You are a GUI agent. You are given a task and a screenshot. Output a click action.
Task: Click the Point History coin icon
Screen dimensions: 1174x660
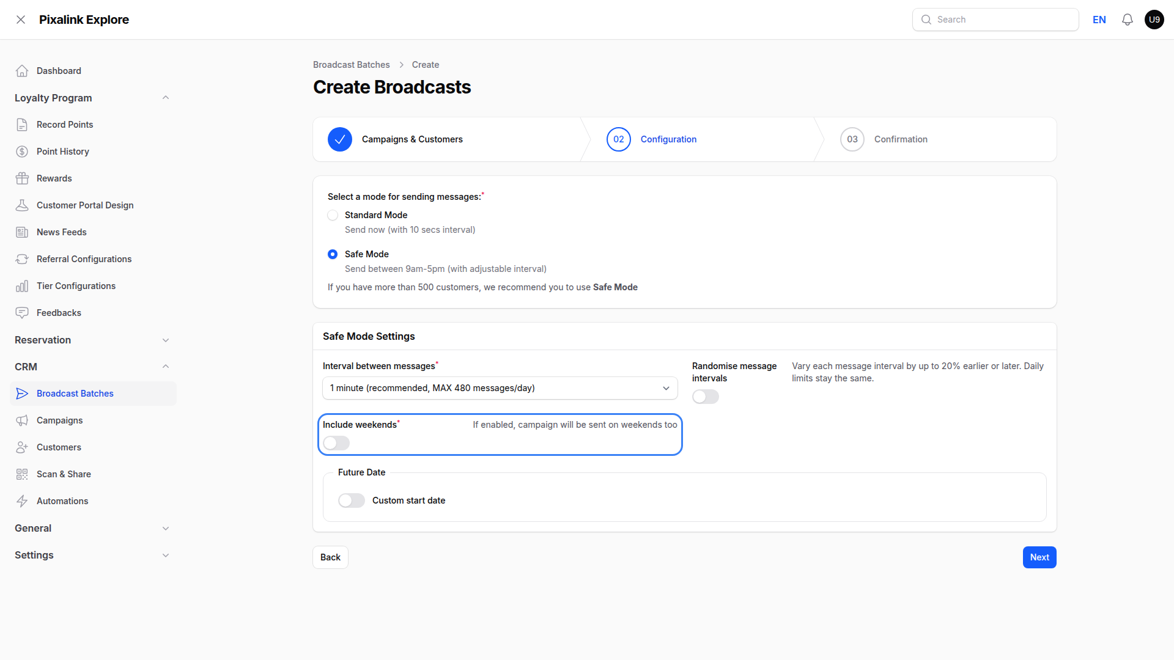(x=22, y=152)
